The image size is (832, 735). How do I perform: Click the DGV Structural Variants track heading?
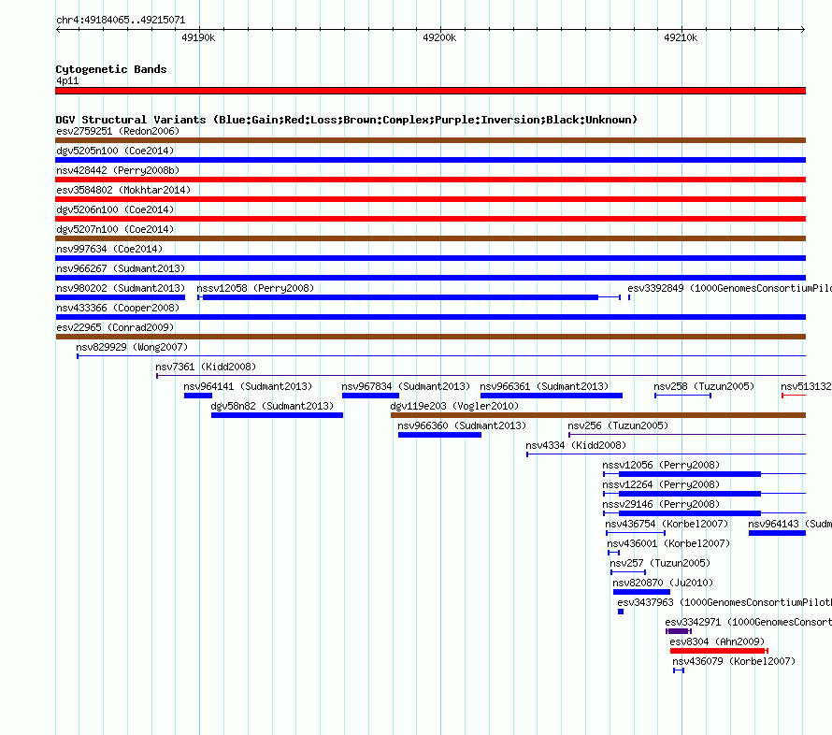coord(346,120)
